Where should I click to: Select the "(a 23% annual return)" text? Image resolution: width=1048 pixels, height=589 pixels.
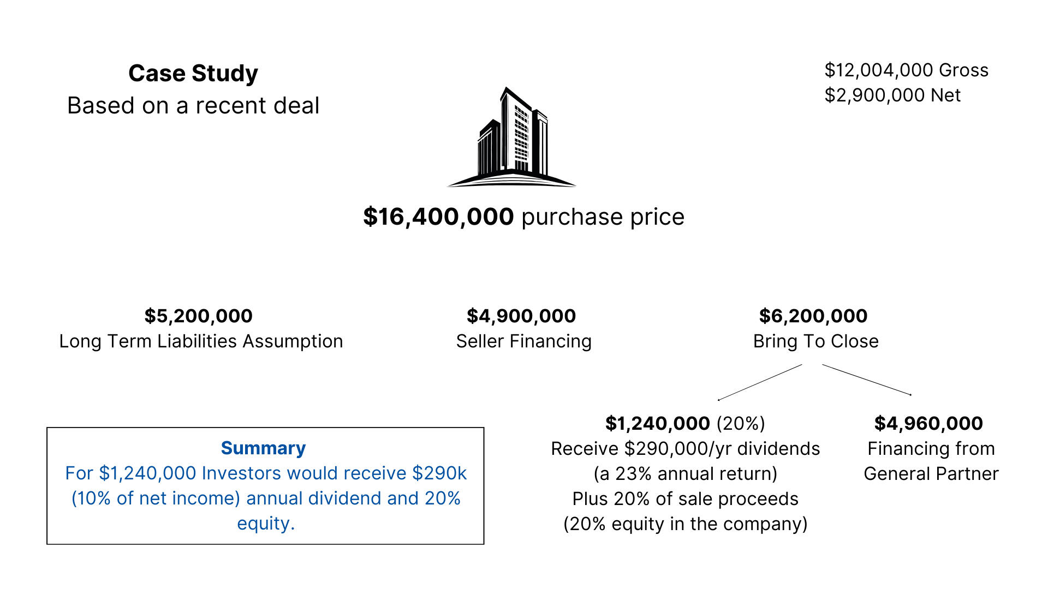coord(685,473)
